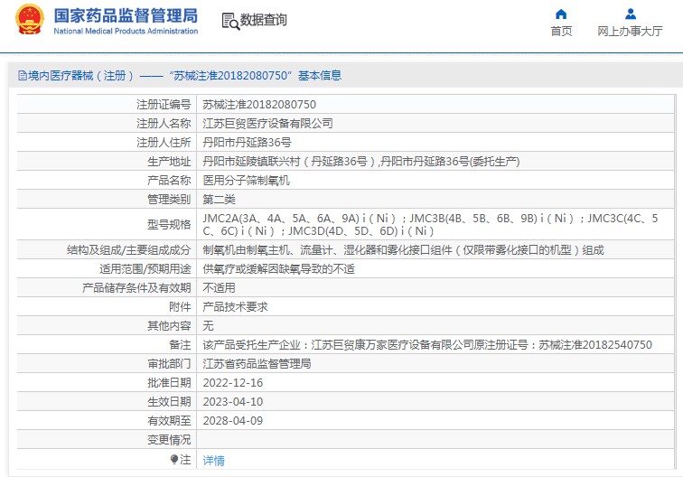Click 国家药品监督管理局 site title

click(x=126, y=15)
